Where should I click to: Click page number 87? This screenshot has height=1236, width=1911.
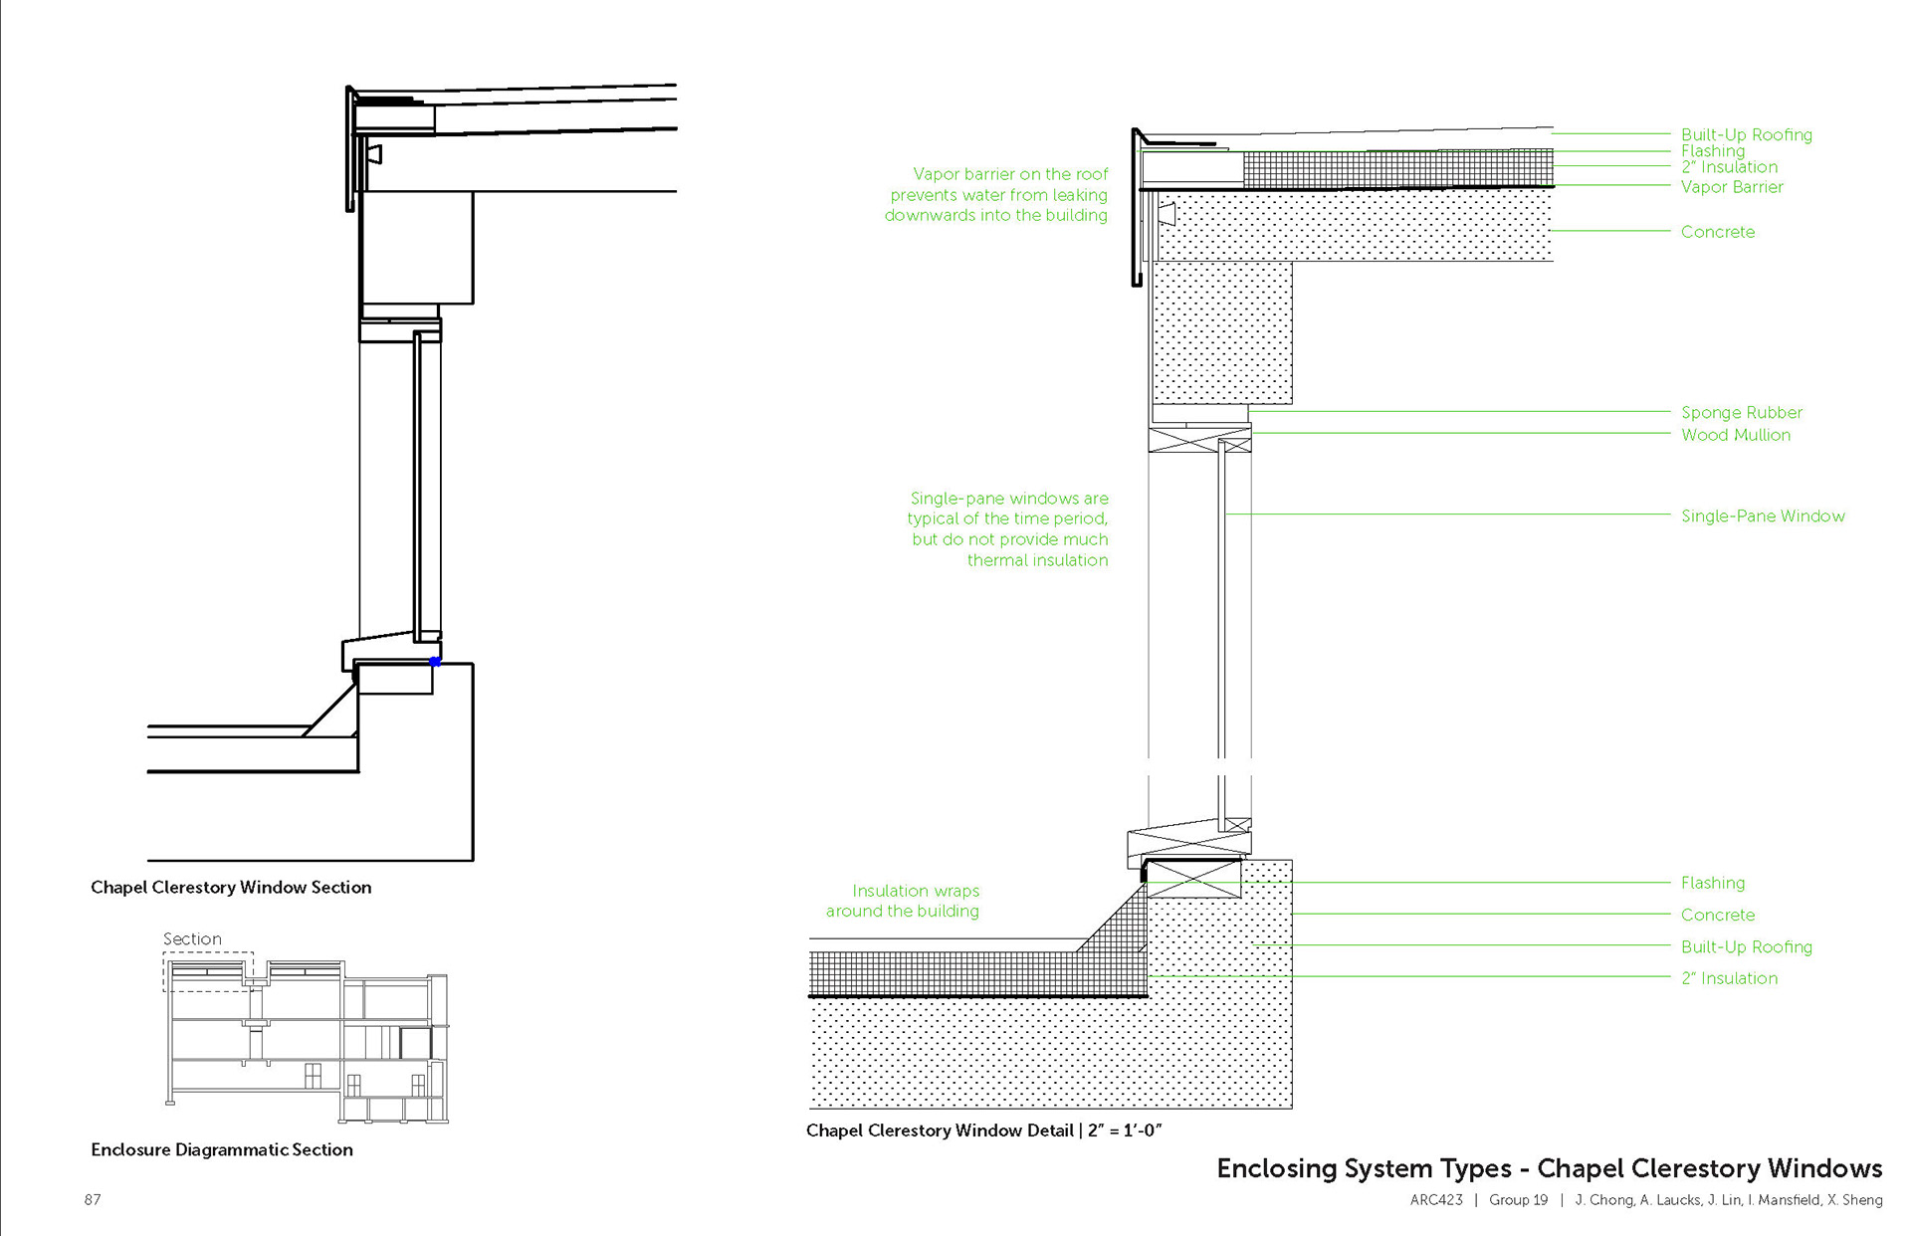[93, 1200]
